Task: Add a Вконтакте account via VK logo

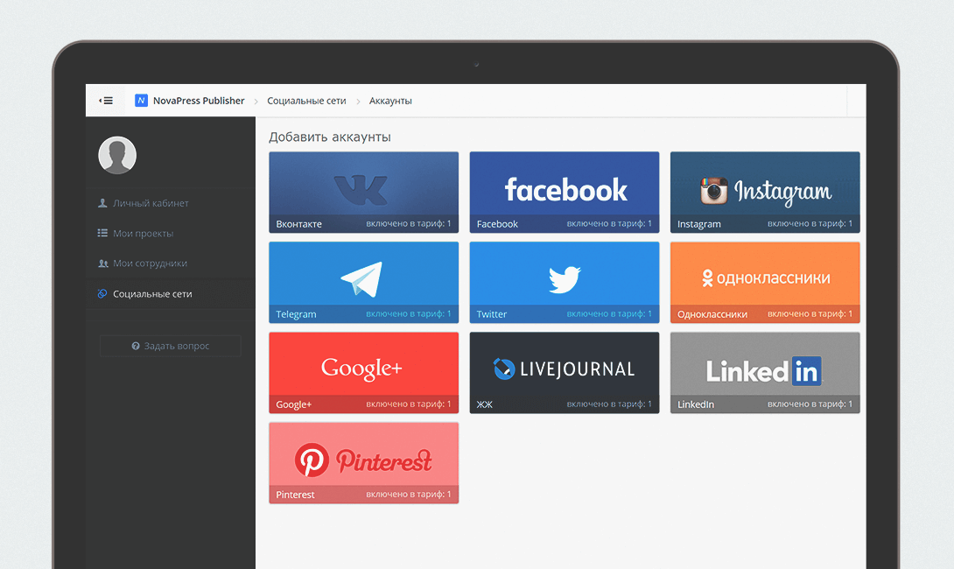Action: [x=361, y=190]
